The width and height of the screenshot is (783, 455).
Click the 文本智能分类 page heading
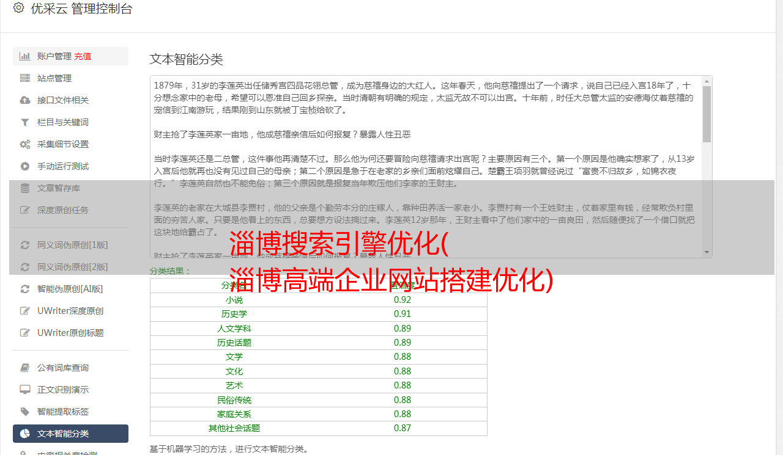click(187, 59)
